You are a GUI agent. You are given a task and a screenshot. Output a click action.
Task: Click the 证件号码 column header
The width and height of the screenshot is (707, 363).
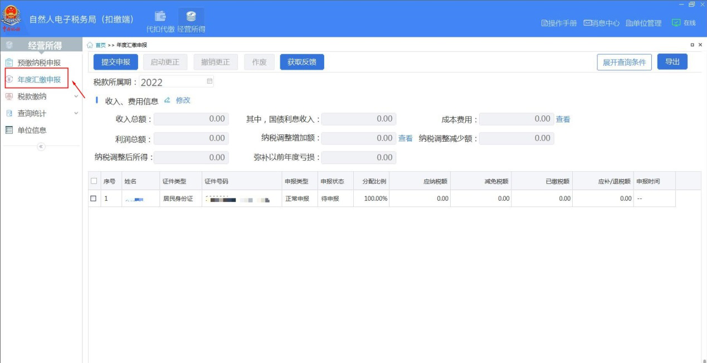[x=242, y=181]
